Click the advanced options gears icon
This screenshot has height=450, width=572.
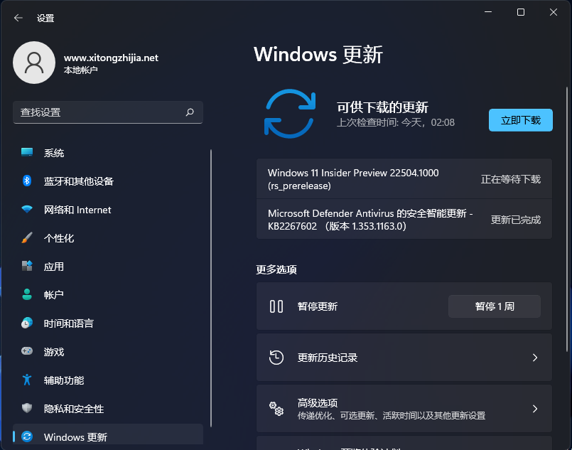click(276, 408)
